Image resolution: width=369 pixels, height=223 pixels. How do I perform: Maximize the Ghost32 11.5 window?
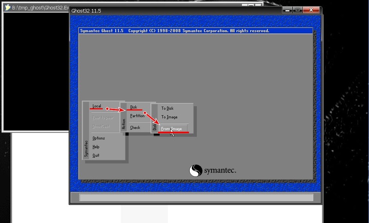pos(298,10)
